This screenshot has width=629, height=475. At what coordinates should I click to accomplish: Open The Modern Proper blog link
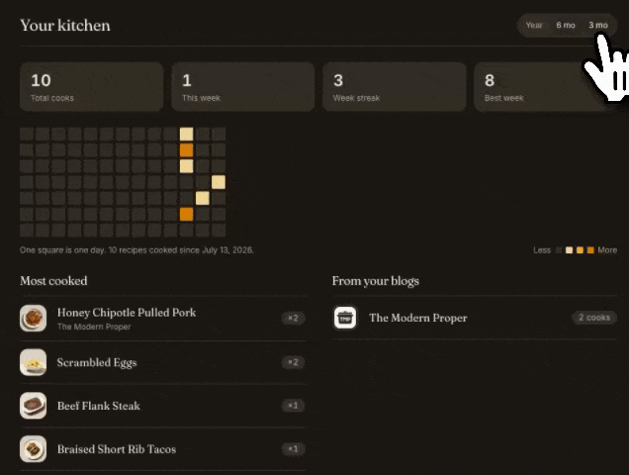(x=418, y=318)
